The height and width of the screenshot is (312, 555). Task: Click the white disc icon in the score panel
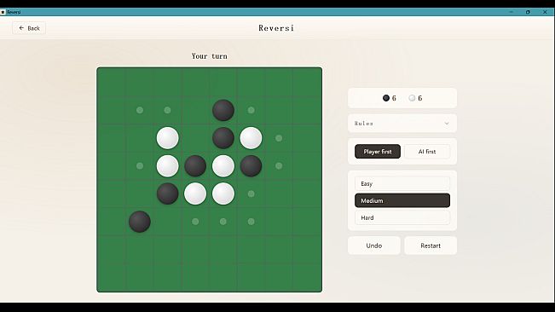coord(412,98)
